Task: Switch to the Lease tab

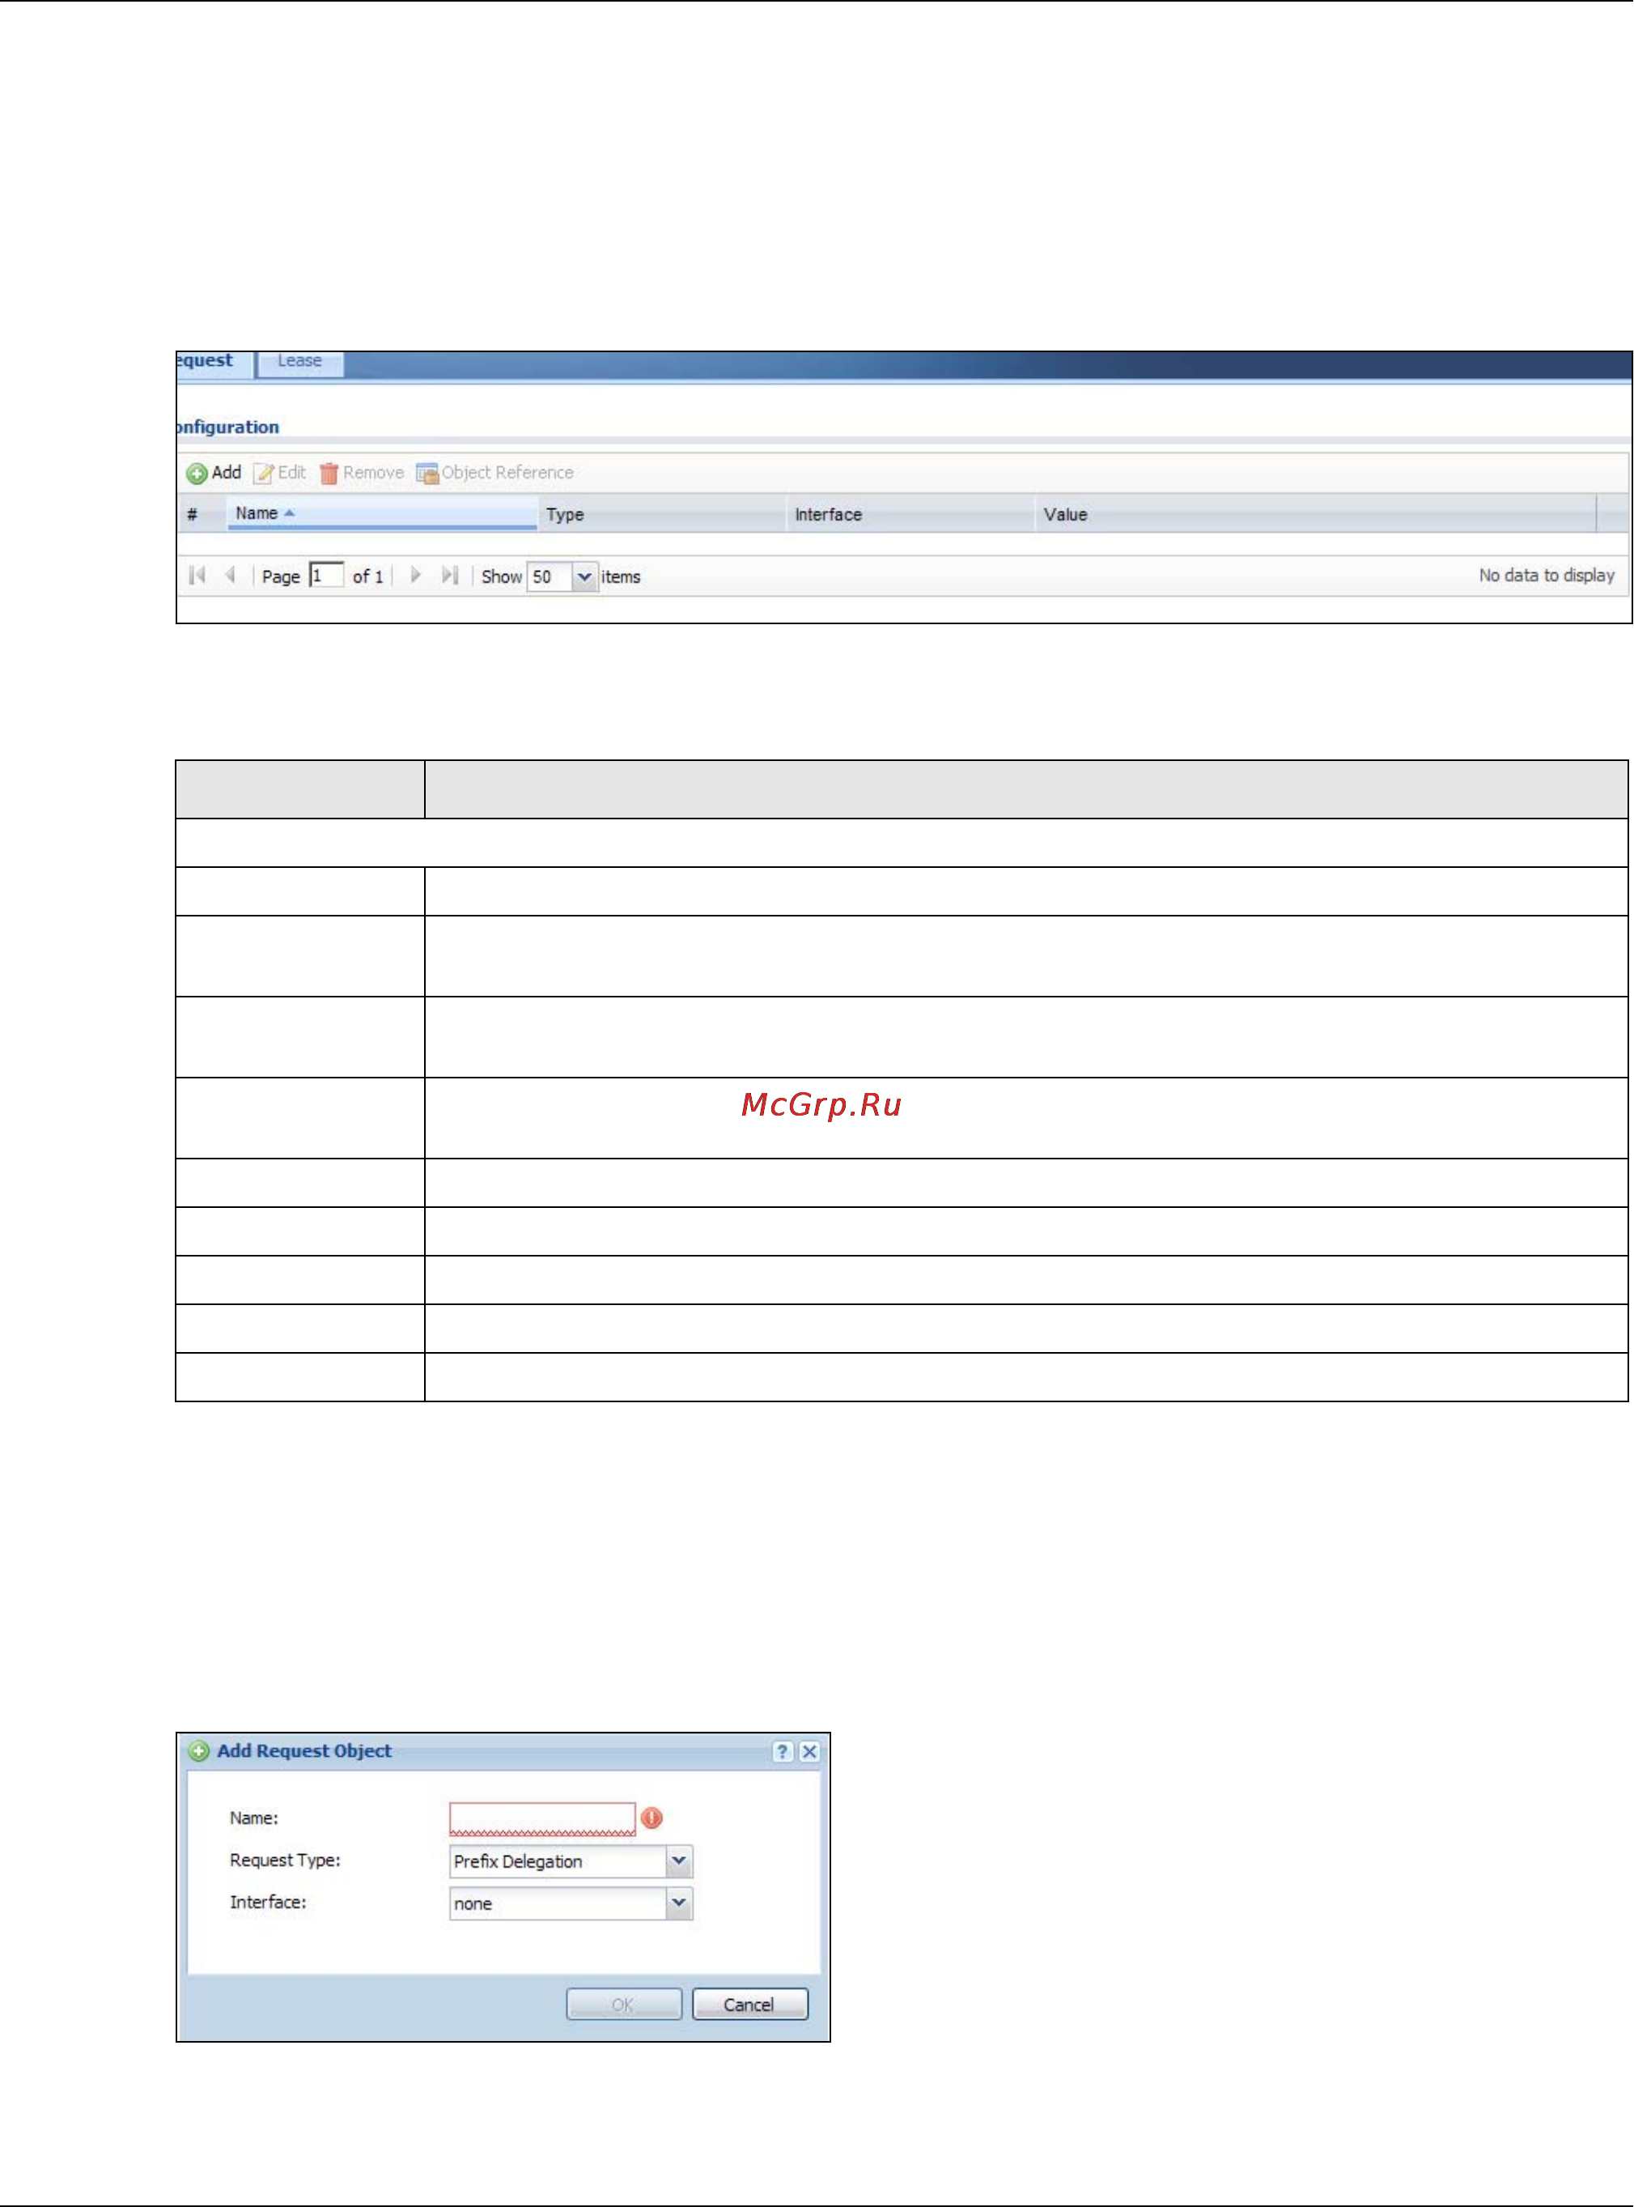Action: [299, 362]
